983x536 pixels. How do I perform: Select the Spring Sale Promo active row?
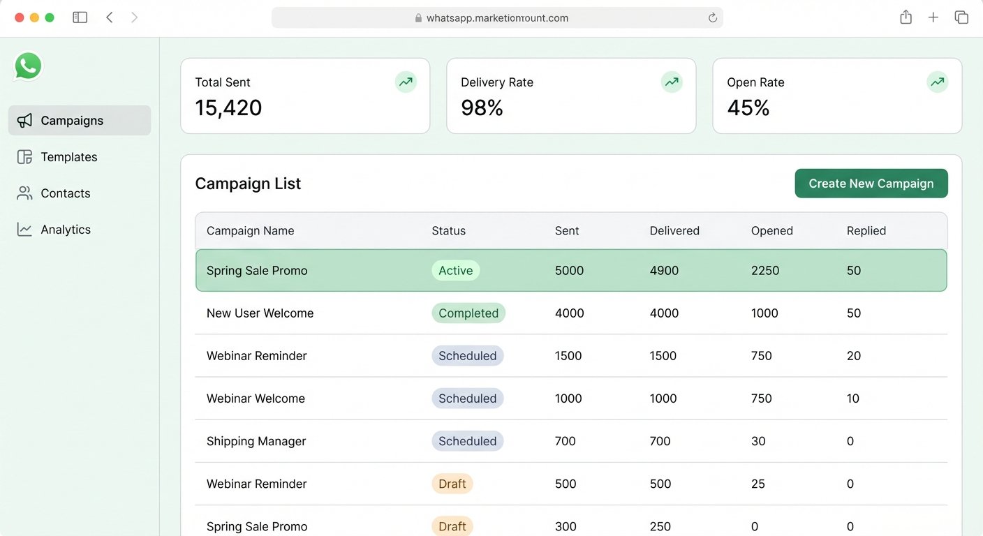257,271
